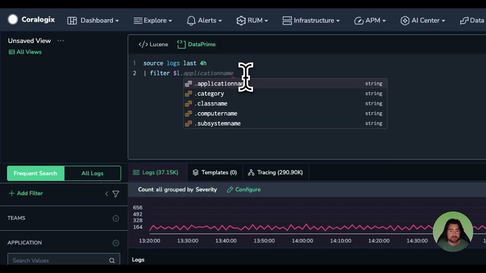Click the All Views table icon
Screen dimensions: 486x273
coord(12,52)
